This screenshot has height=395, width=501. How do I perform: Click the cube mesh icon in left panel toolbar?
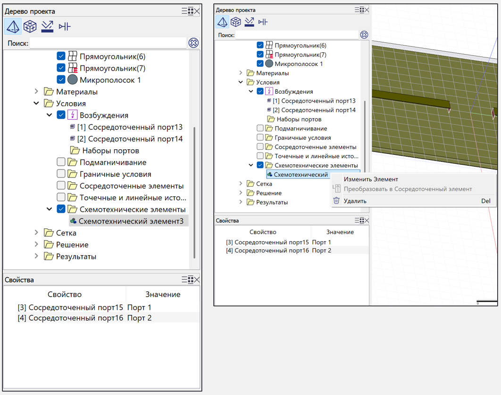30,26
